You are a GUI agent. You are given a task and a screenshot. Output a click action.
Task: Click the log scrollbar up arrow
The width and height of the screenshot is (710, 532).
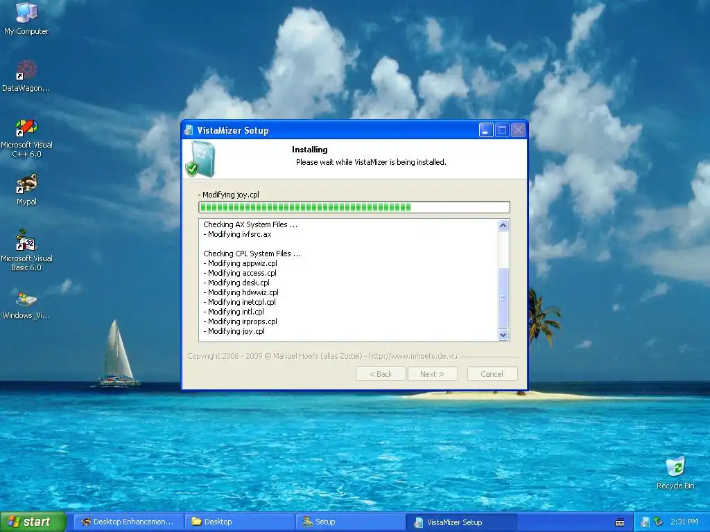click(x=503, y=225)
